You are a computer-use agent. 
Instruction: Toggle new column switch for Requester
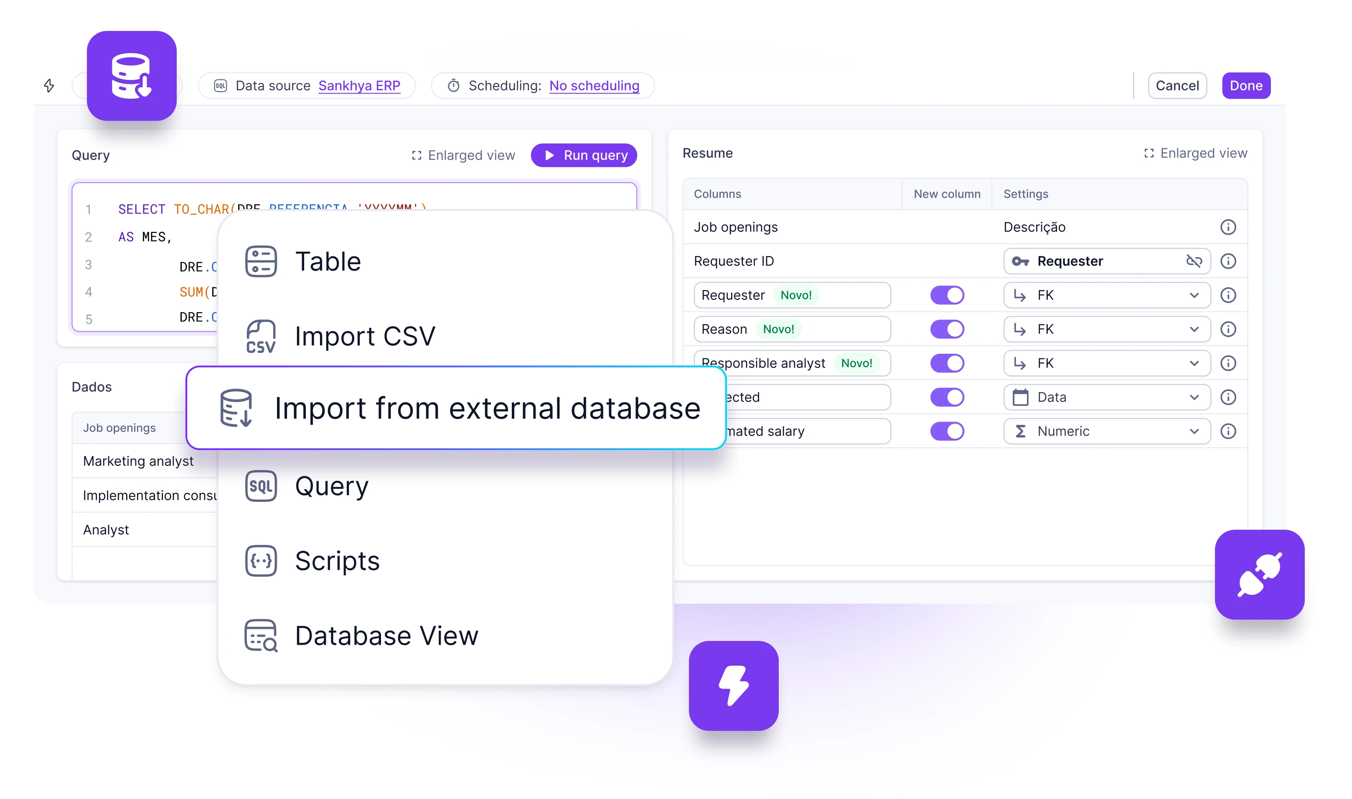click(x=947, y=295)
